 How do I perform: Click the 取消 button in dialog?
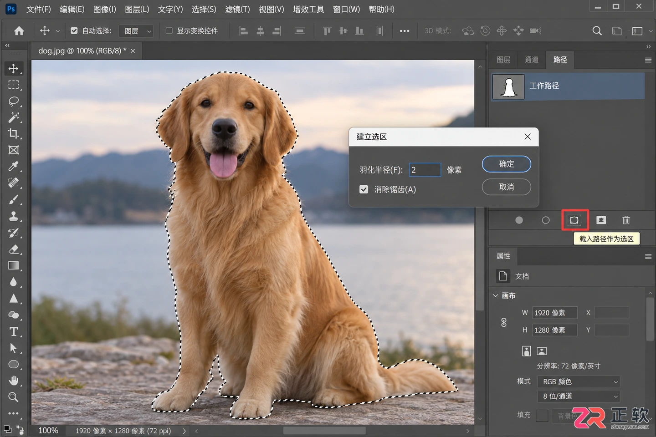pos(506,187)
